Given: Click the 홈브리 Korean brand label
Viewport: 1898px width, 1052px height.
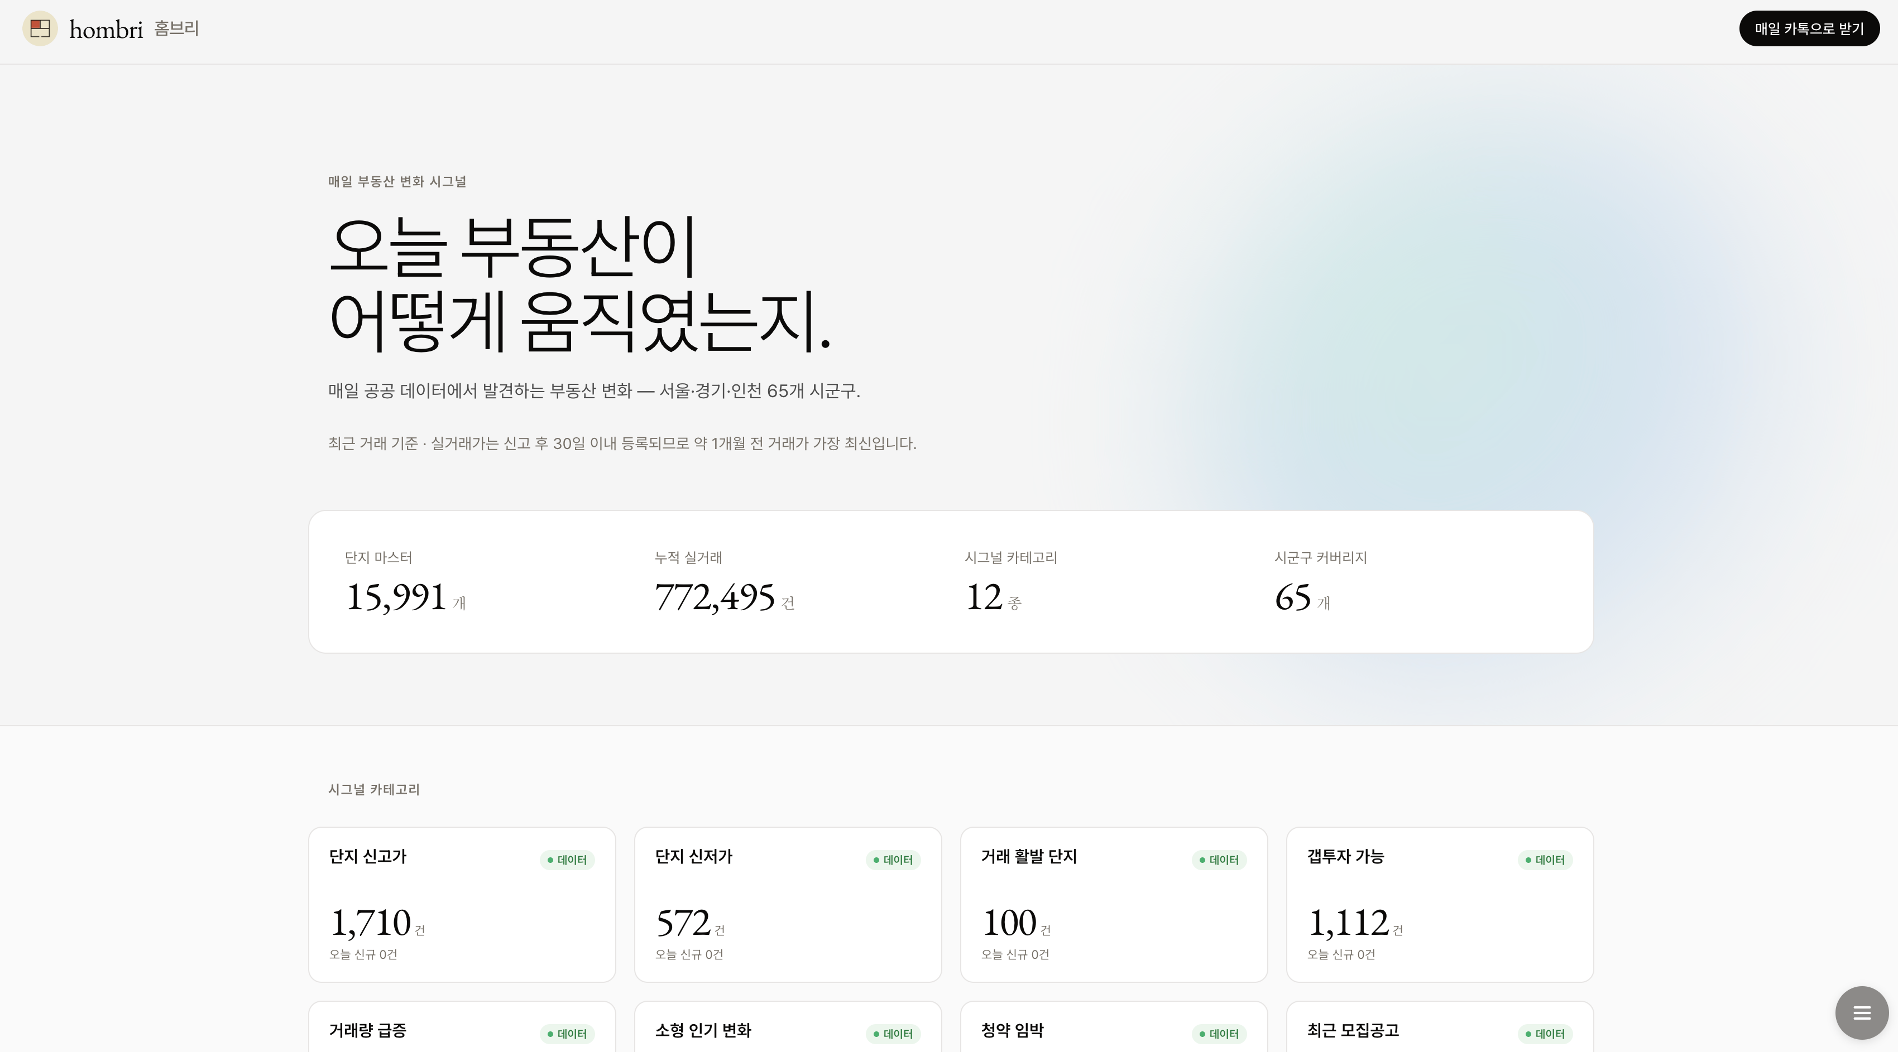Looking at the screenshot, I should (177, 28).
